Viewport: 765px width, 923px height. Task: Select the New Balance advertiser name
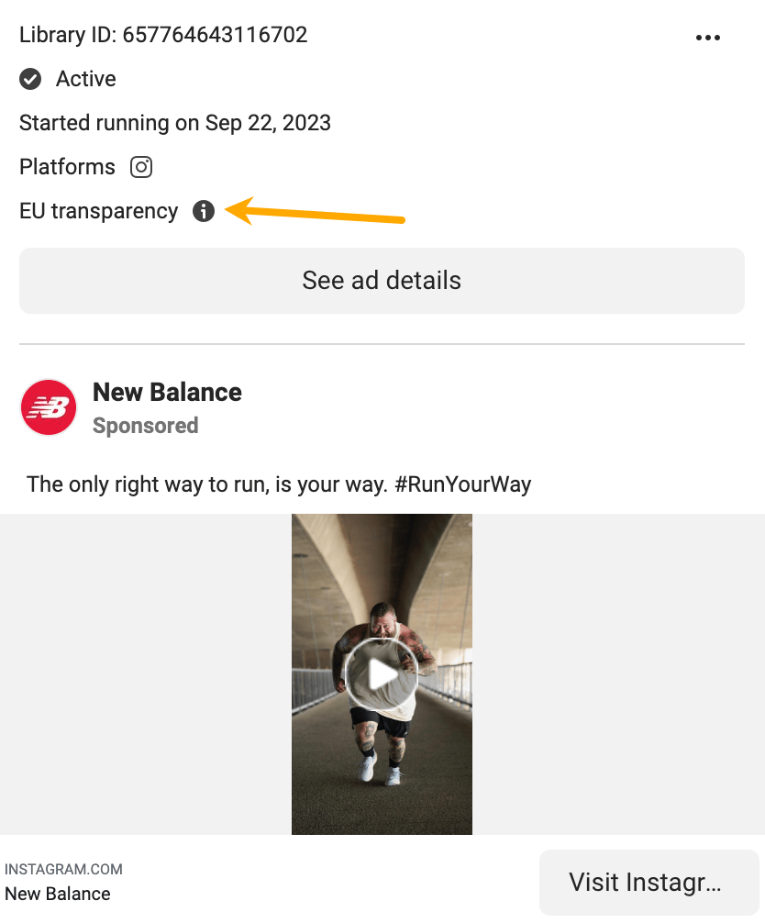pos(166,392)
